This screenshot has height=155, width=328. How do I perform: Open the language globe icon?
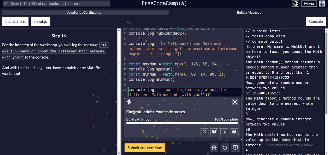[x=296, y=4]
